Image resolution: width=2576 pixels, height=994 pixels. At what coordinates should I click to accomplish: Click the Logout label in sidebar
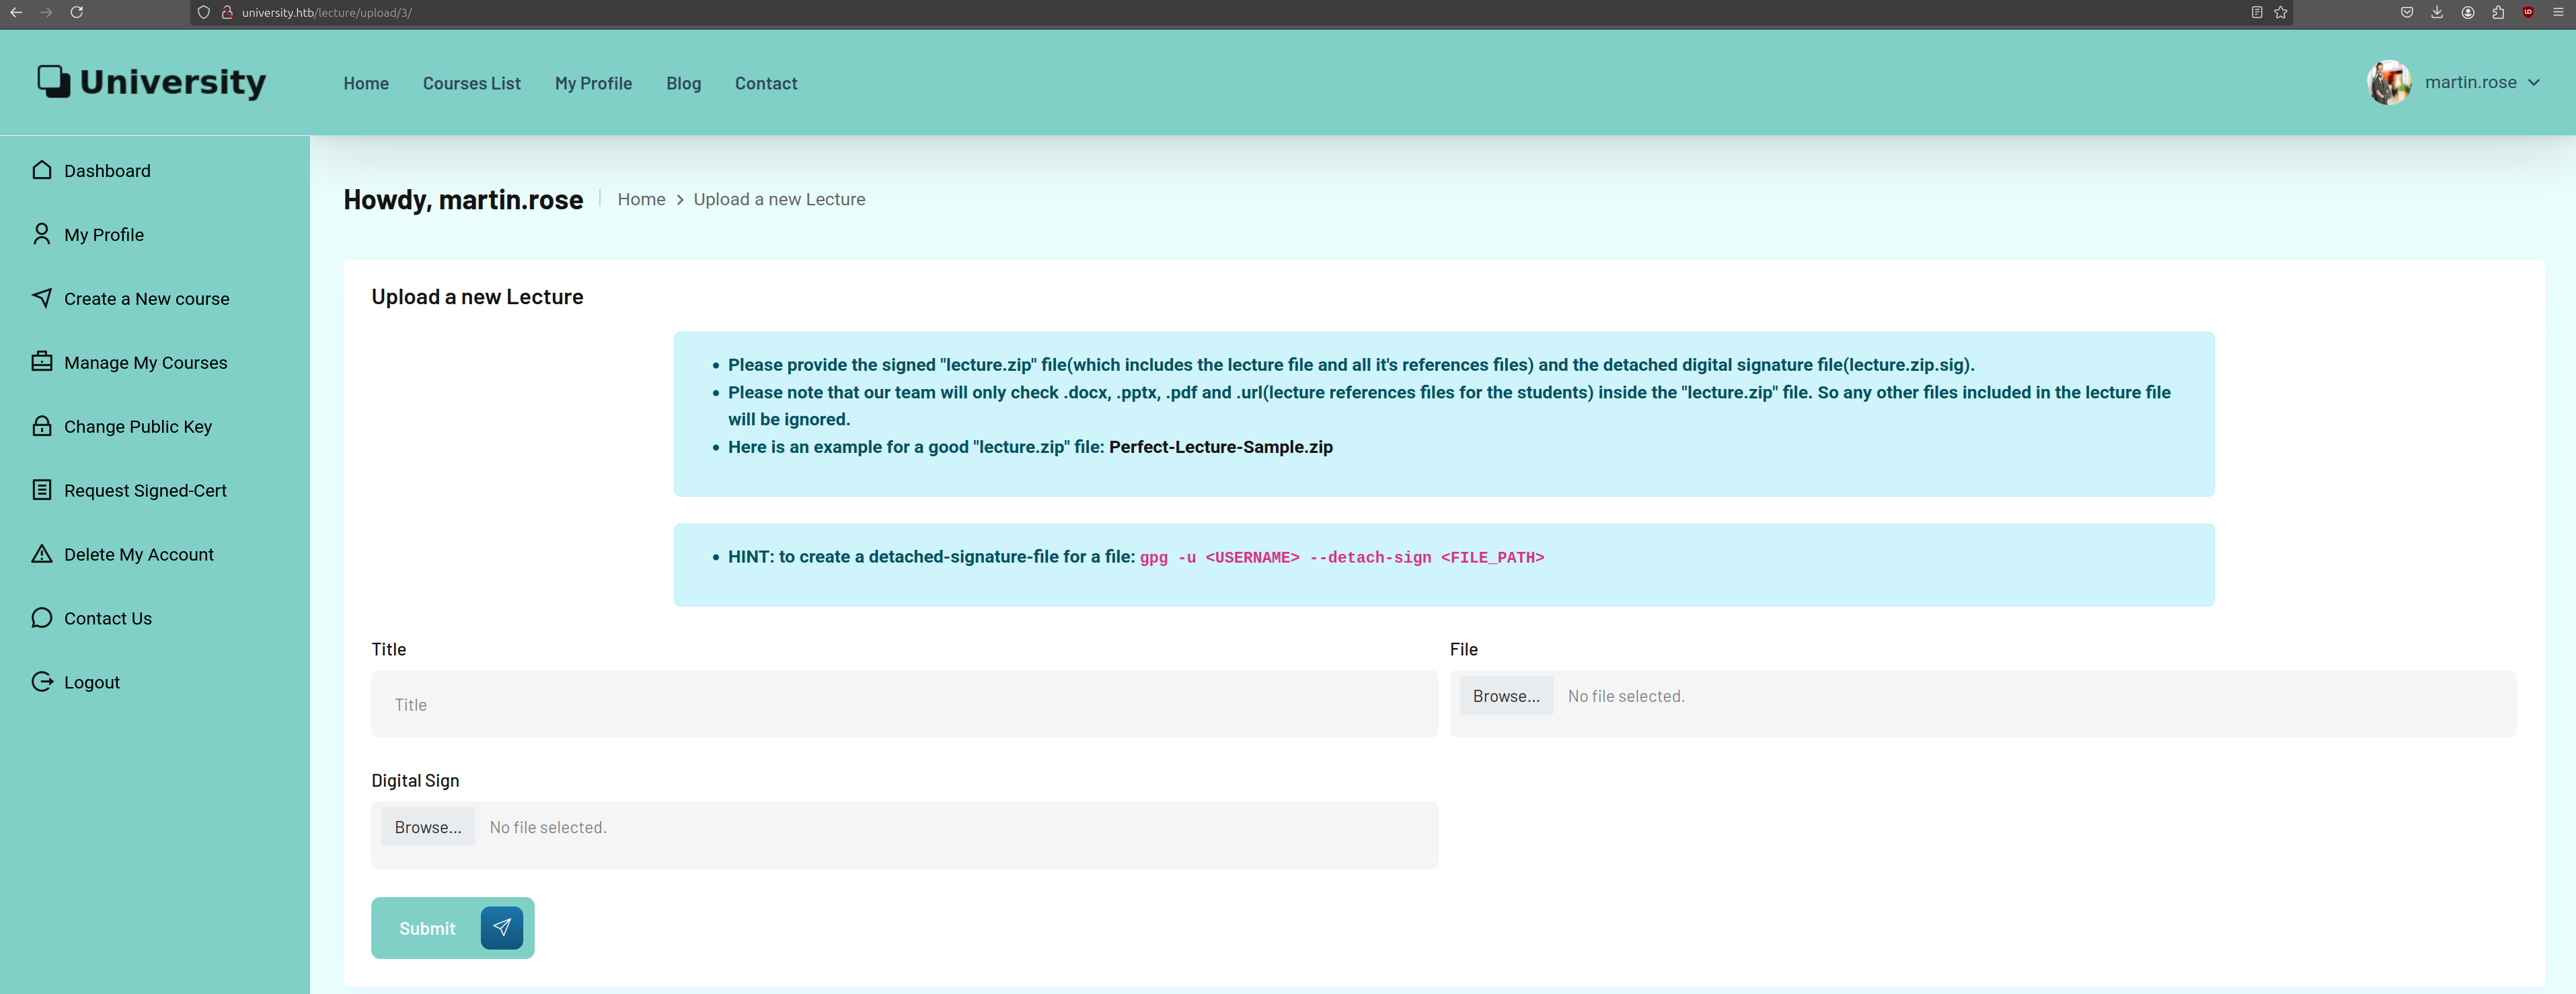(x=92, y=682)
